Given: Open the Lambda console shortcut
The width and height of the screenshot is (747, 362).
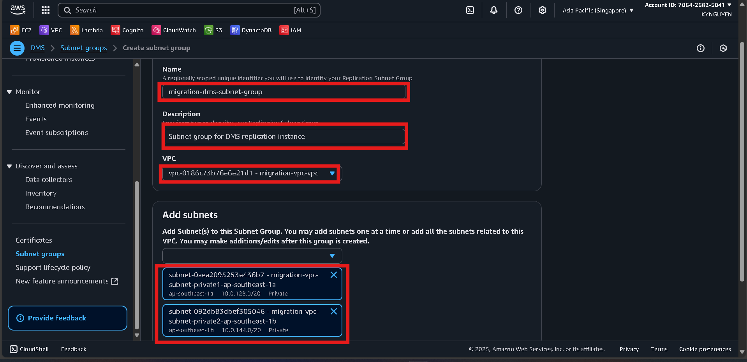Looking at the screenshot, I should point(86,30).
